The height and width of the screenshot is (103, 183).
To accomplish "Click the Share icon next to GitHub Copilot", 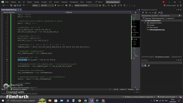I will [x=178, y=5].
